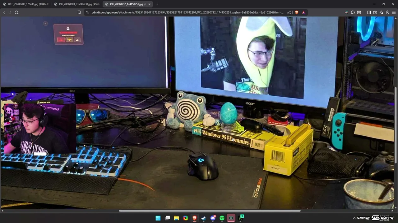Click the glasses-face extension icon in toolbar
The image size is (398, 223).
coord(346,12)
